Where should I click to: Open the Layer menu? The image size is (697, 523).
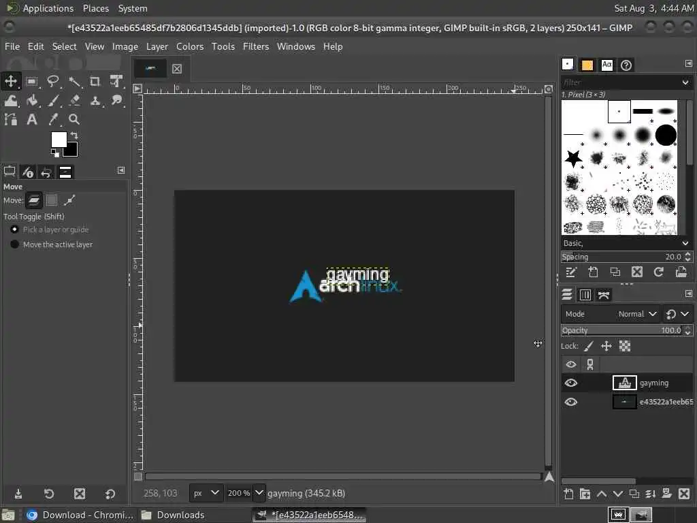157,46
